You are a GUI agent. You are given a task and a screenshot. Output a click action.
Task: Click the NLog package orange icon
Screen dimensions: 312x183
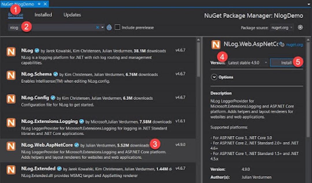tap(11, 52)
